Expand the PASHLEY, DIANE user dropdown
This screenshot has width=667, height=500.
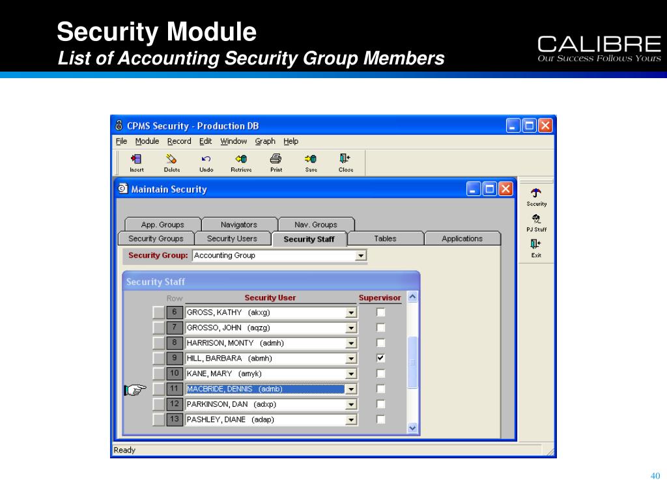351,420
